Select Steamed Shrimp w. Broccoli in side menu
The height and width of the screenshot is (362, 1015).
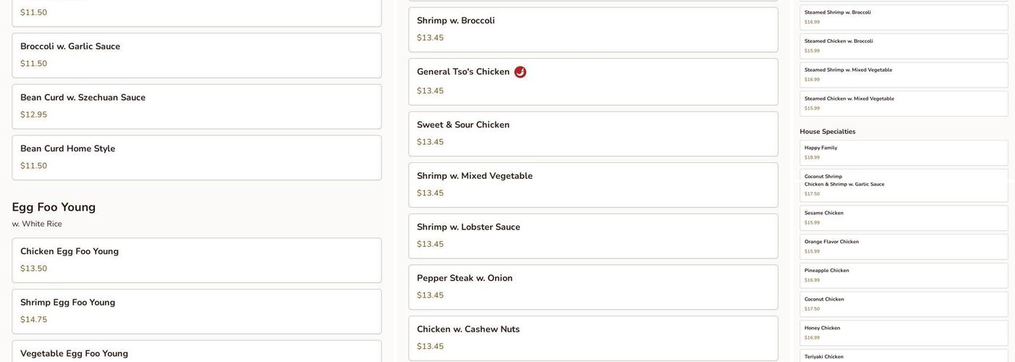click(x=903, y=17)
